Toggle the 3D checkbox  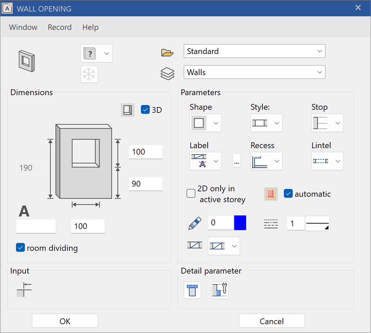(145, 109)
